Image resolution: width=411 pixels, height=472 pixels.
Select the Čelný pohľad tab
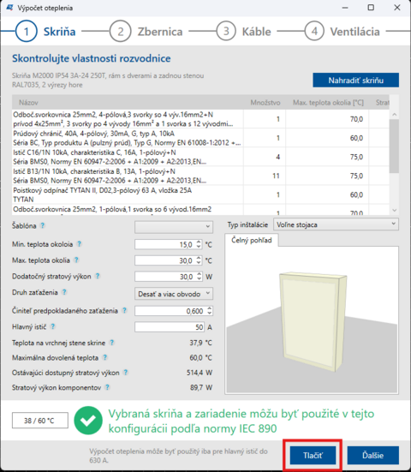[252, 240]
